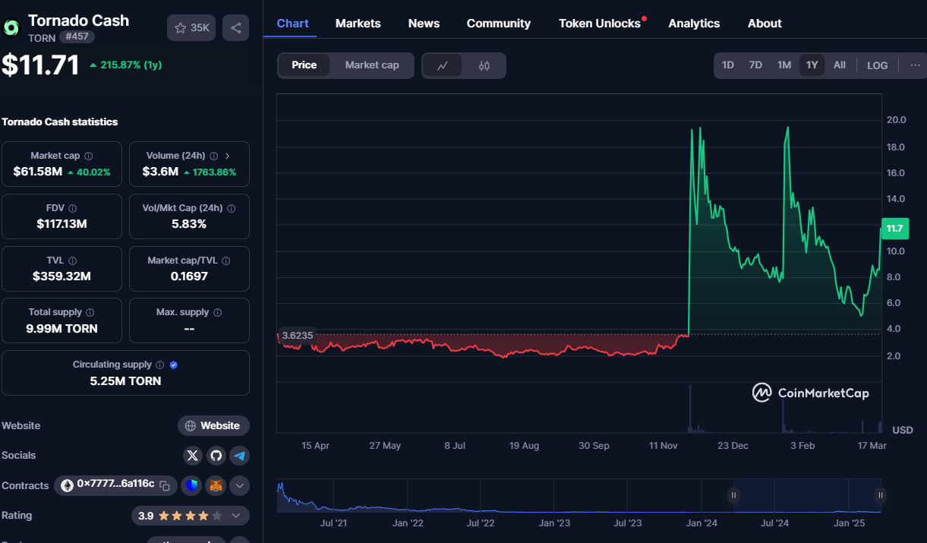927x543 pixels.
Task: Click the 0.1697 Market cap/TVL value
Action: tap(190, 276)
